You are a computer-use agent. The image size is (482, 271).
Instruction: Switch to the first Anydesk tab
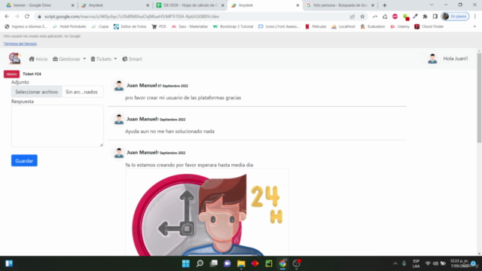[114, 5]
